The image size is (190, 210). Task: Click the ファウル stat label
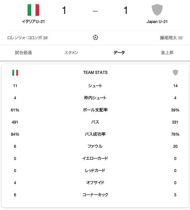click(95, 146)
